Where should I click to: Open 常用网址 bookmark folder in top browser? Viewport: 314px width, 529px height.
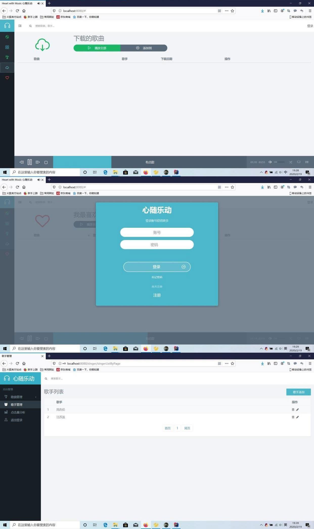pos(47,17)
